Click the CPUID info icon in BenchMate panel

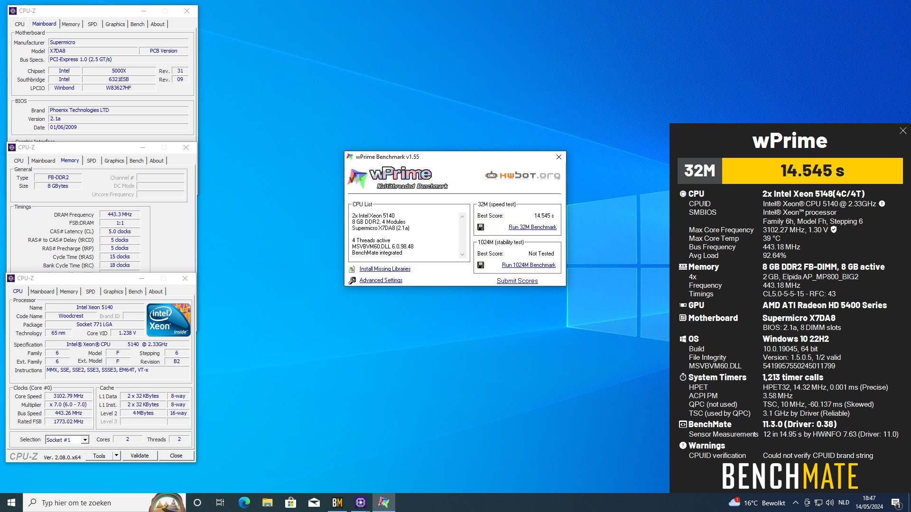(x=882, y=204)
